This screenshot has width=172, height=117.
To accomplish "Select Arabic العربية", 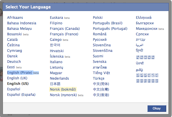I will tap(139, 45).
